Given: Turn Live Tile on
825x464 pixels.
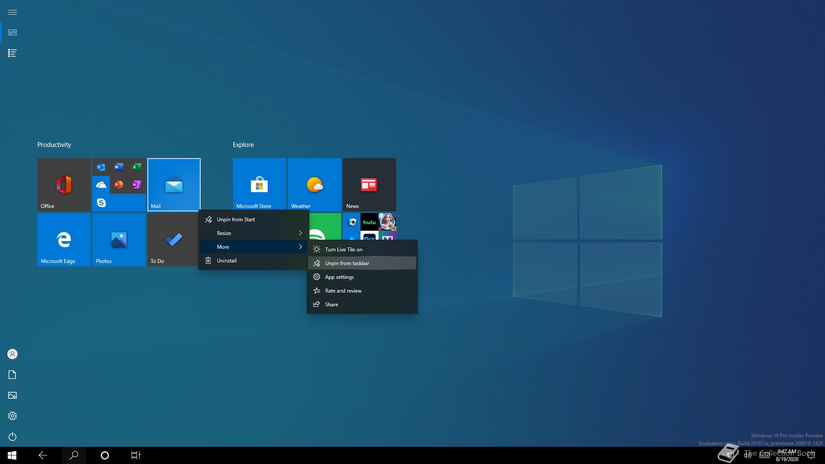Looking at the screenshot, I should point(343,250).
